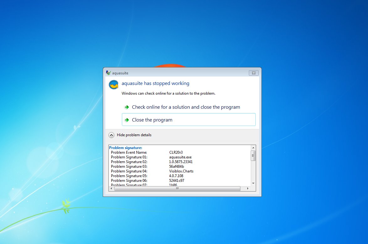Viewport: 368px width, 244px height.
Task: Select the 52441c97 signature value
Action: point(176,181)
